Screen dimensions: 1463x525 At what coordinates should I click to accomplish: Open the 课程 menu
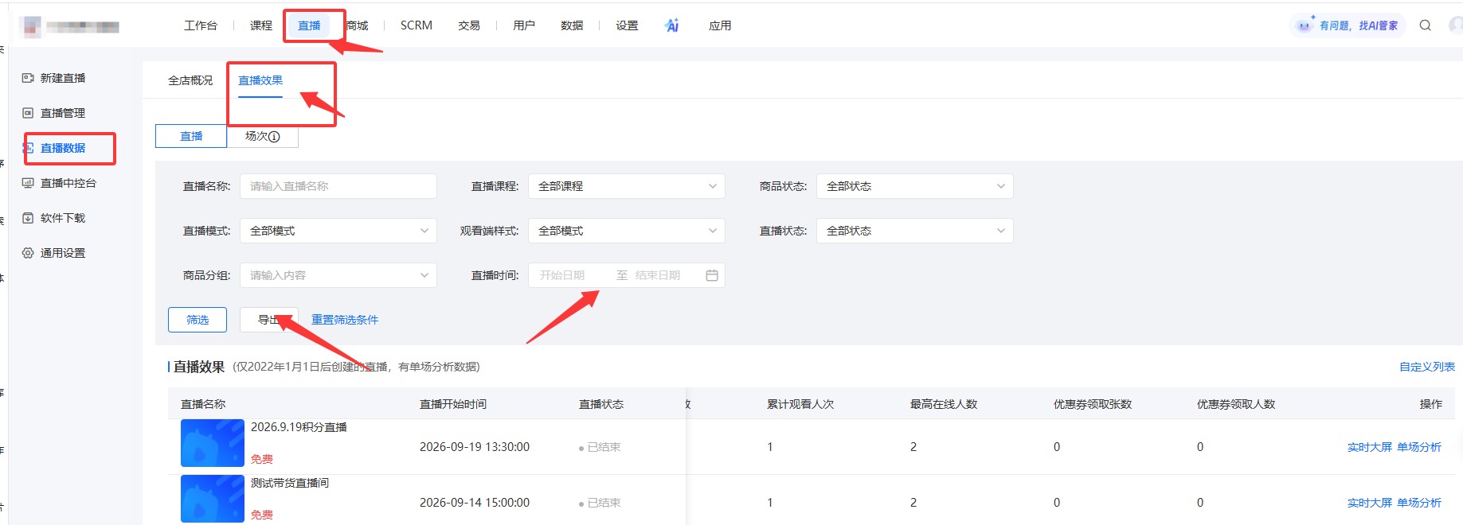pyautogui.click(x=261, y=25)
